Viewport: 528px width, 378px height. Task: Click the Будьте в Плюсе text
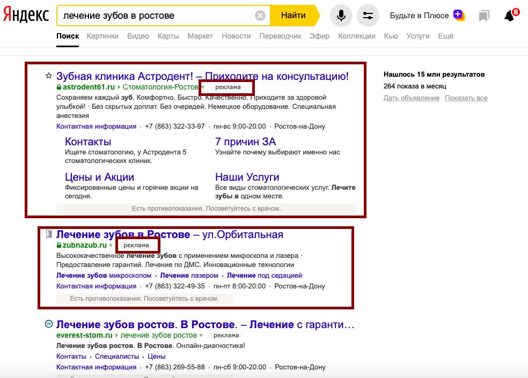click(419, 16)
